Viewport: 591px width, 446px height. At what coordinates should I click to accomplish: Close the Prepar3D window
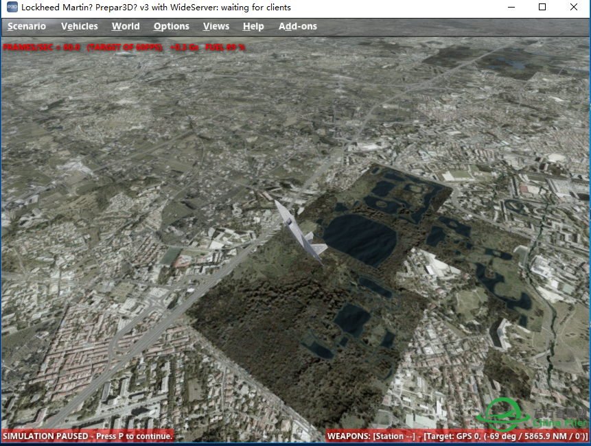574,8
